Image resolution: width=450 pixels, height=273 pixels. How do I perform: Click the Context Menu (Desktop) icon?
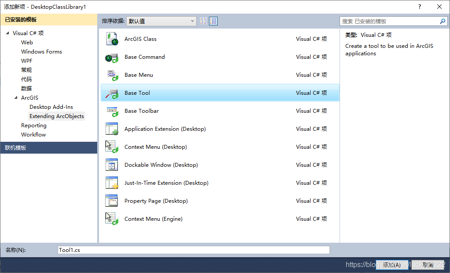tap(112, 147)
